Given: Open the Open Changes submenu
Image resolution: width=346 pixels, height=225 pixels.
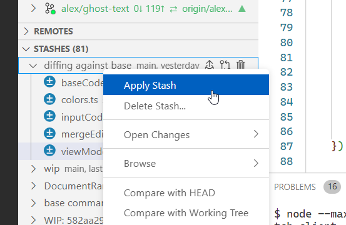Looking at the screenshot, I should coord(186,134).
